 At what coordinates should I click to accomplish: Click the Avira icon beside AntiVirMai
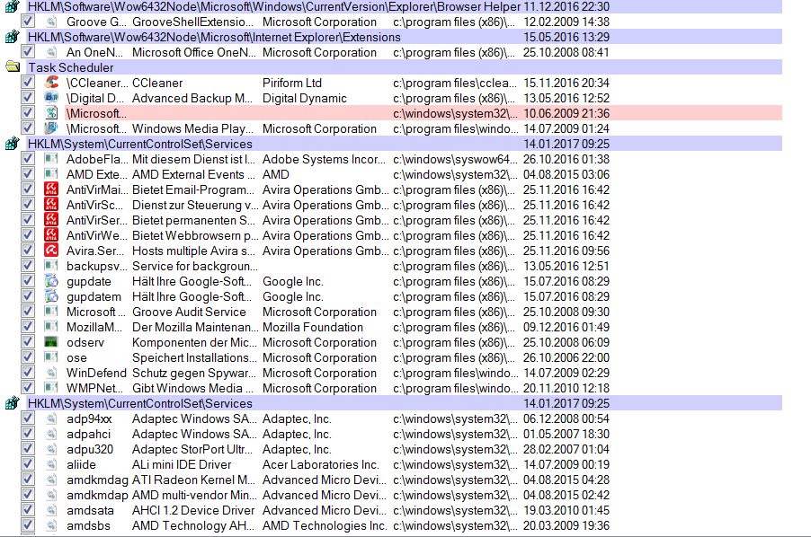(51, 189)
